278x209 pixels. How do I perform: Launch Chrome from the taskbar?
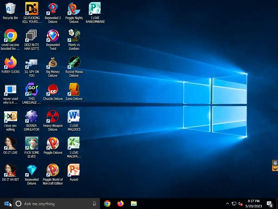click(x=107, y=204)
